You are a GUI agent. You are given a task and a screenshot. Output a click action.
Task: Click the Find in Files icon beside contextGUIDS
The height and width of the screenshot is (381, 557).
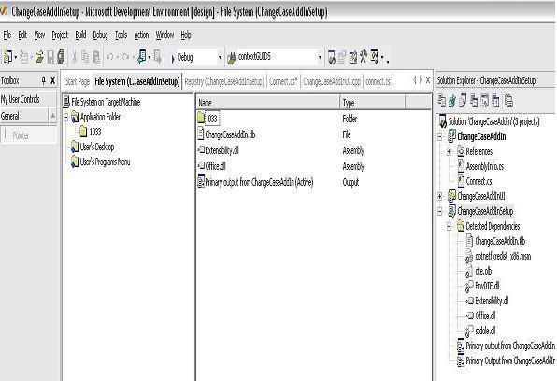coord(231,58)
